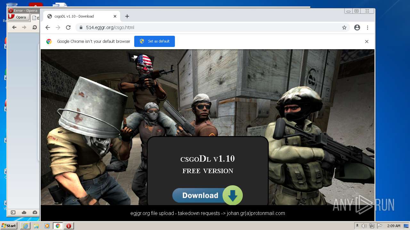This screenshot has height=230, width=410.
Task: Click the takedown requests footer text
Action: tap(208, 213)
